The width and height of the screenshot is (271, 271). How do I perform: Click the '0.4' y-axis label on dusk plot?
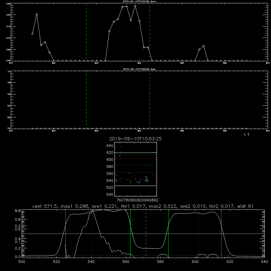coord(9,106)
